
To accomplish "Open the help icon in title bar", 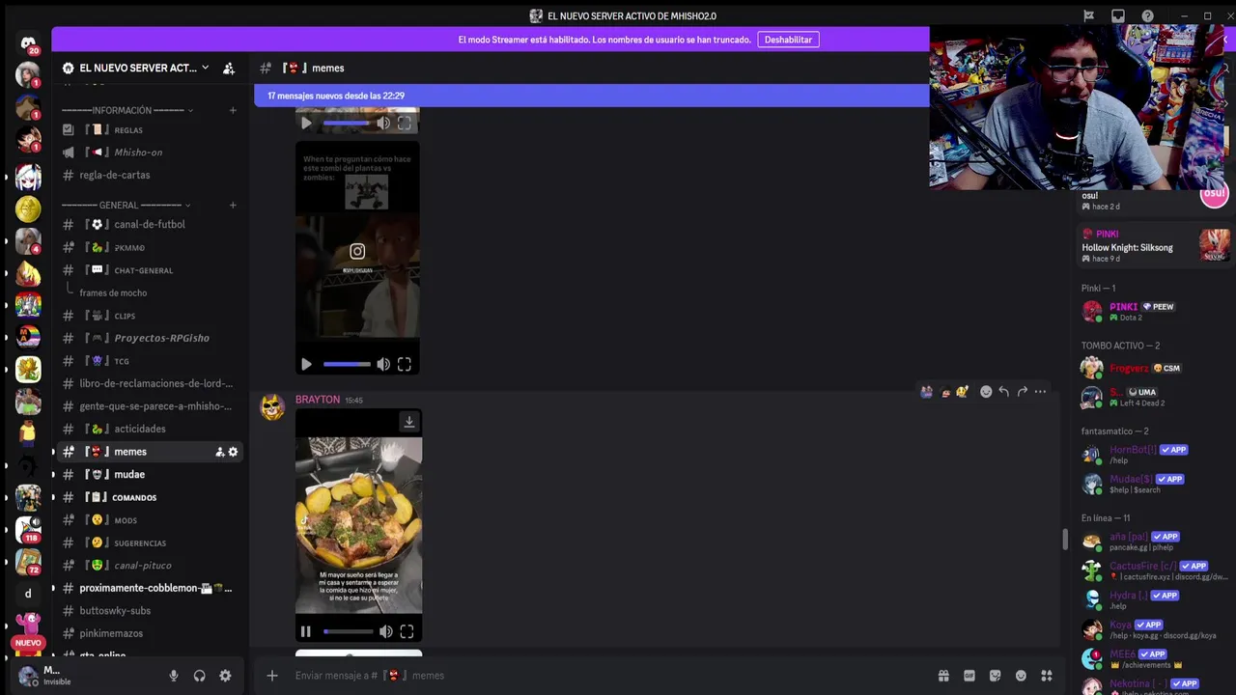I will coord(1147,15).
